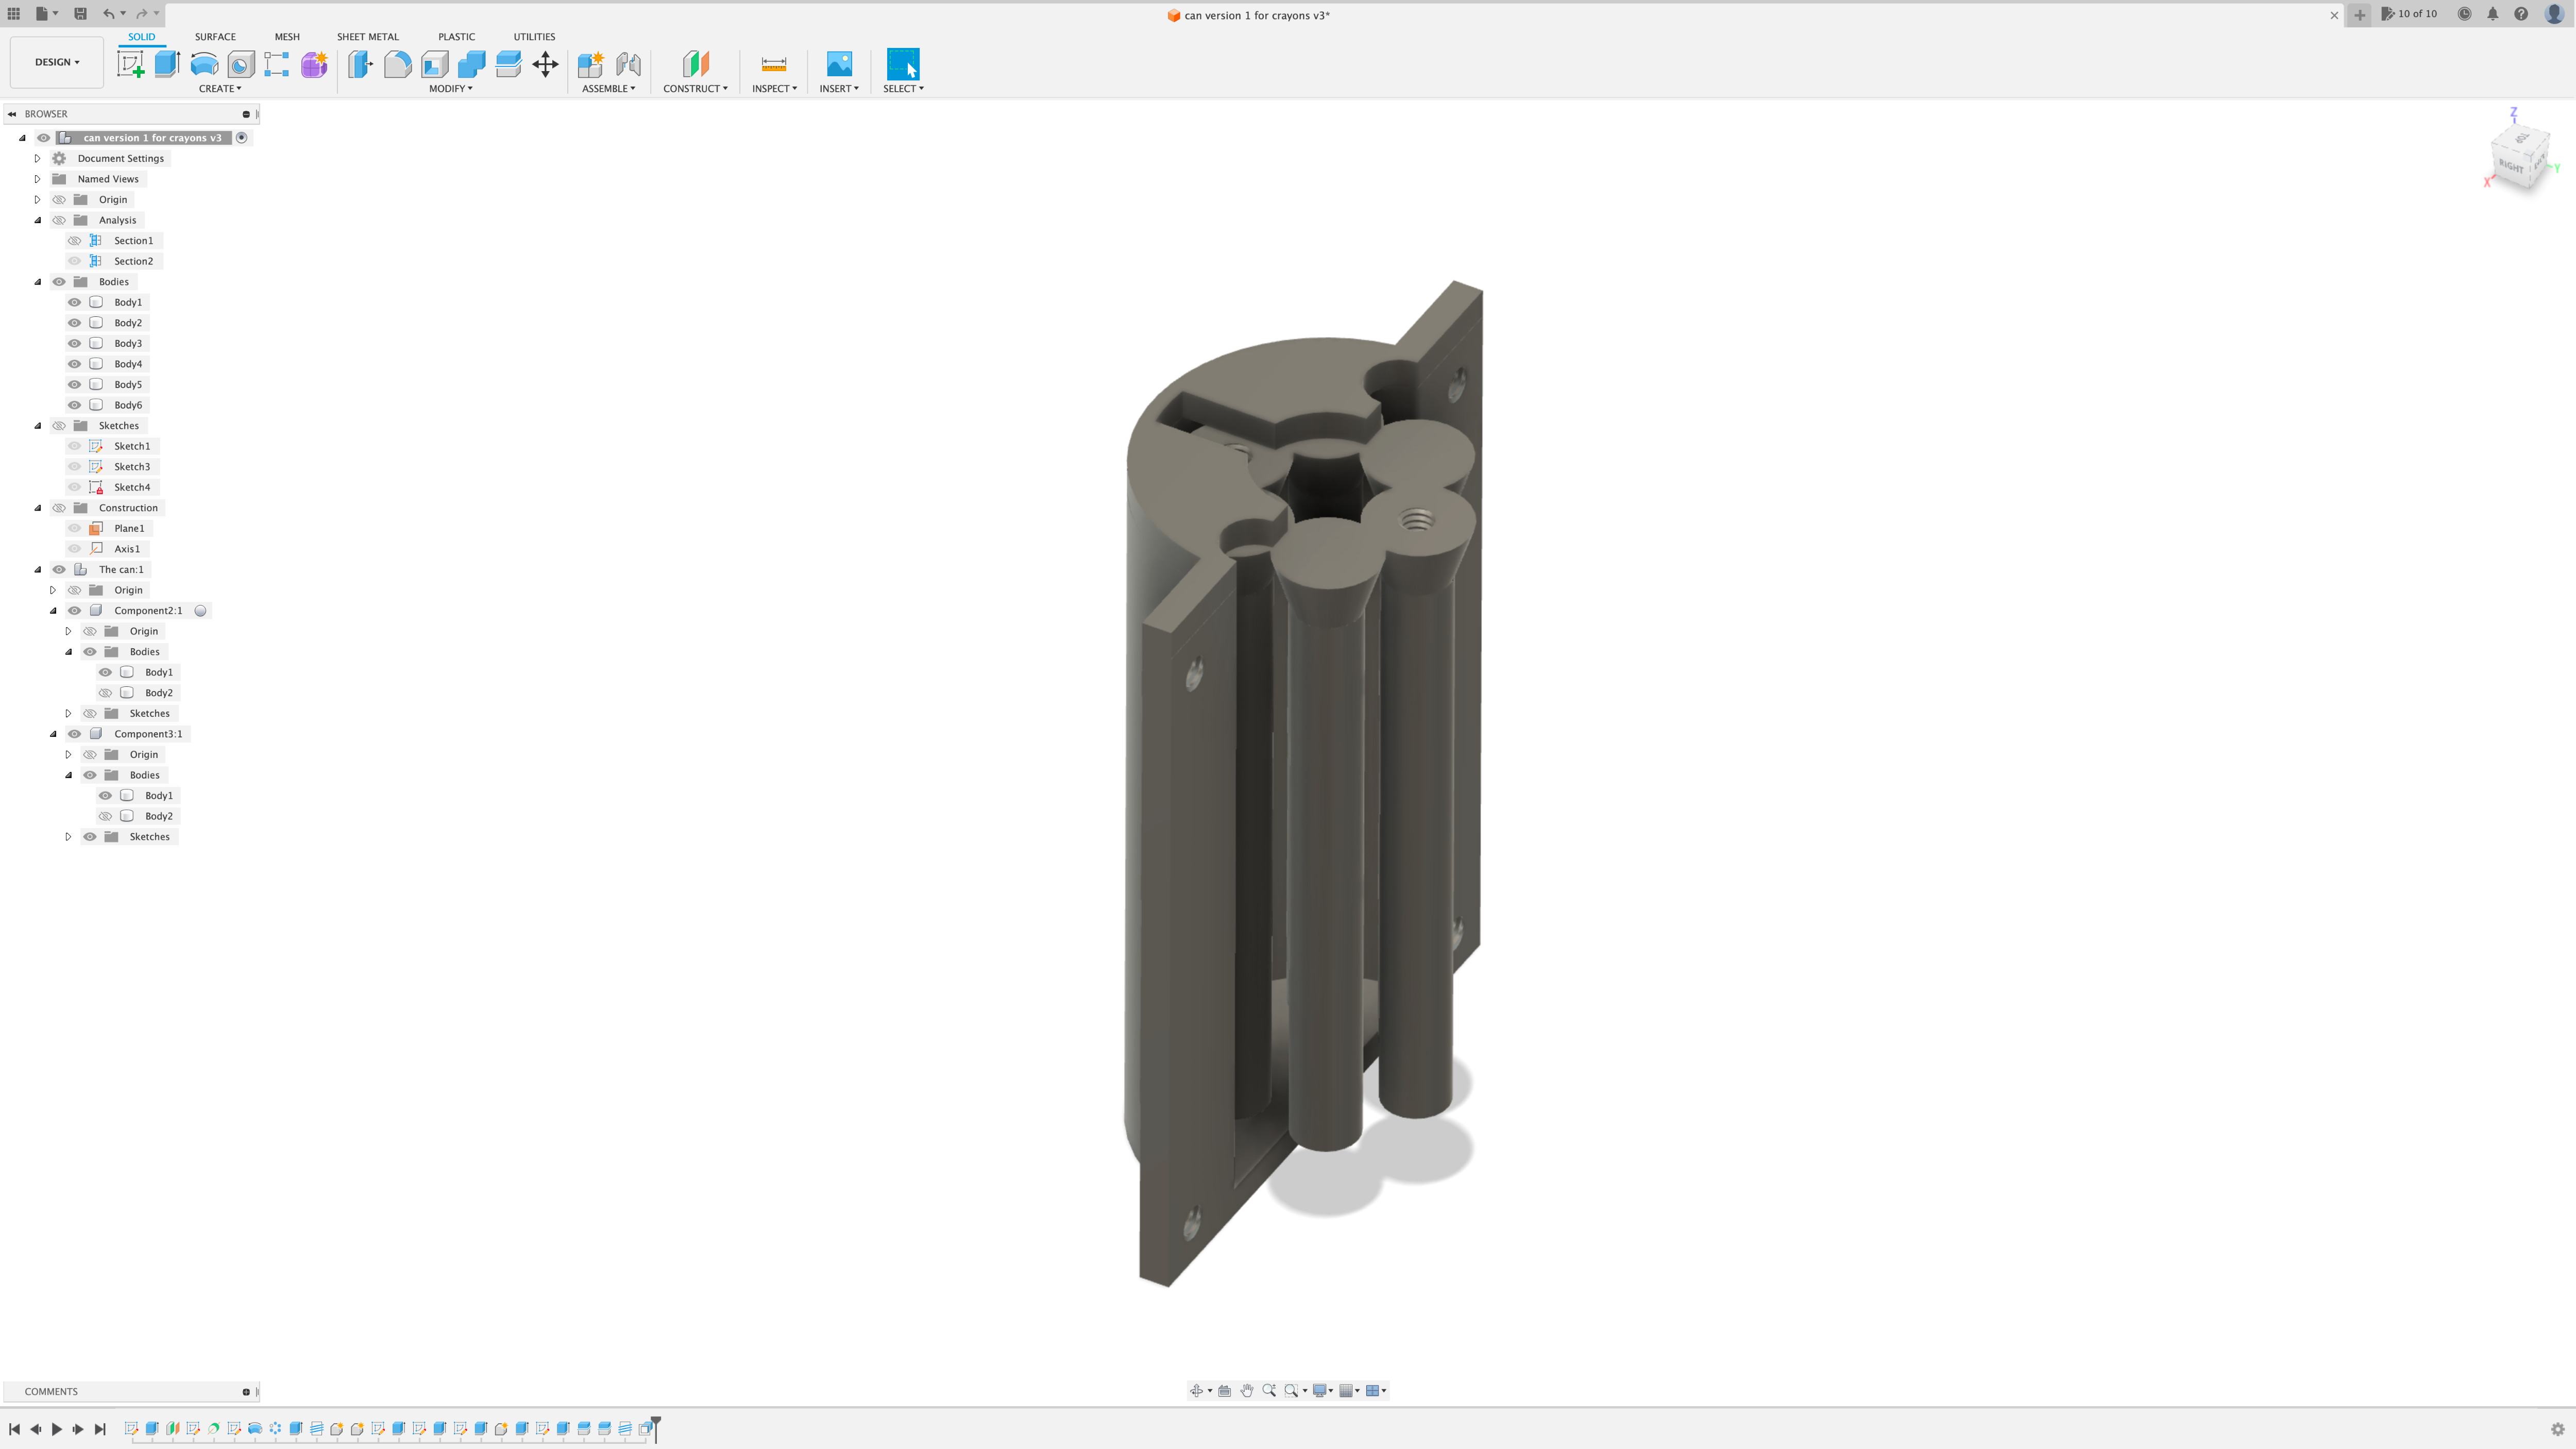Open the UTILITIES tab

tap(534, 36)
